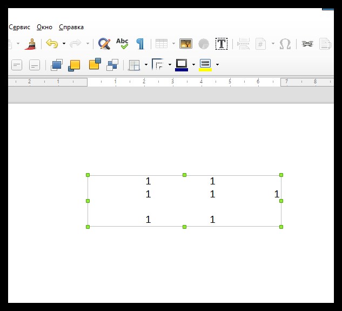342x311 pixels.
Task: Undo the last action
Action: click(52, 43)
